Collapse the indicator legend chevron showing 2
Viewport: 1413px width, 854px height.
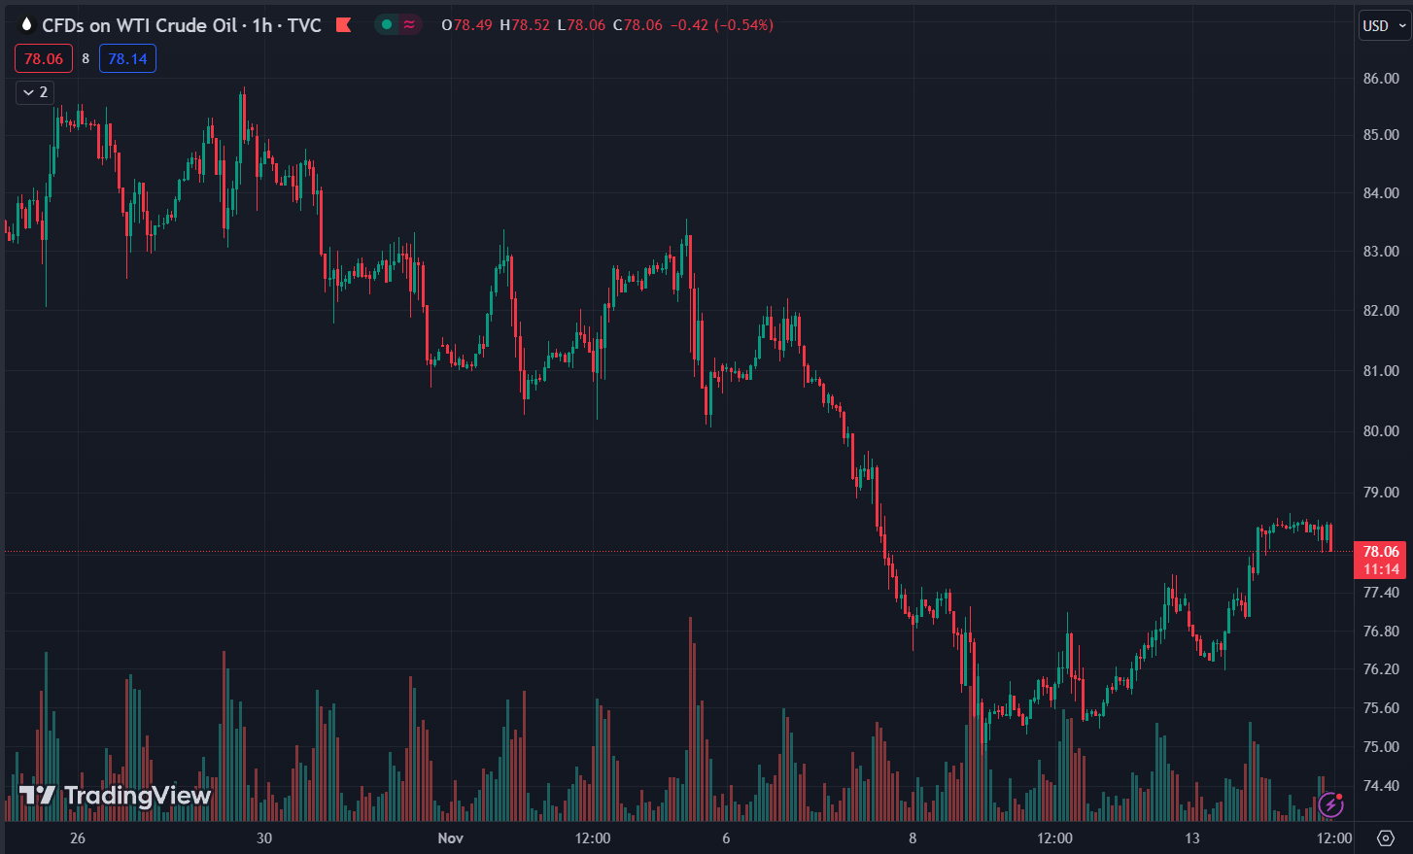pos(35,92)
